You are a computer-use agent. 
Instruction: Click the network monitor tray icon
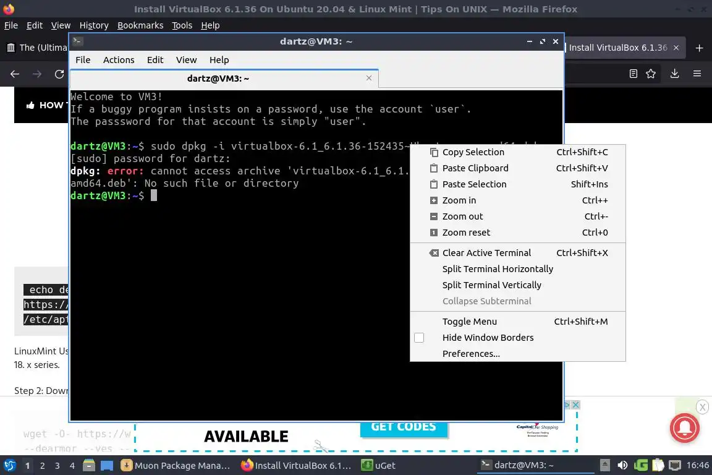click(675, 466)
